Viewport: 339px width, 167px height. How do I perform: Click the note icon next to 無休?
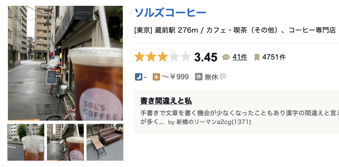coord(223,77)
